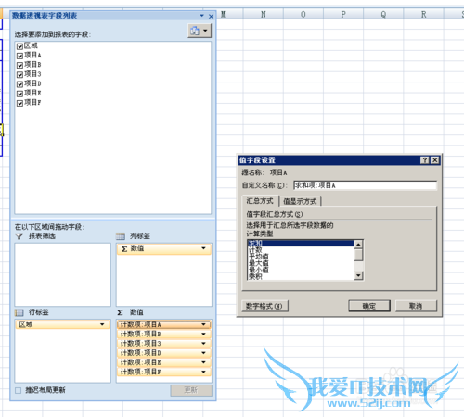464x417 pixels.
Task: Select column P header
Action: point(343,14)
